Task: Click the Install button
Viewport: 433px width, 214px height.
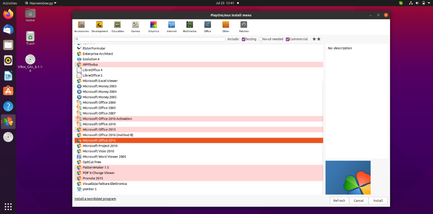Action: [x=378, y=201]
